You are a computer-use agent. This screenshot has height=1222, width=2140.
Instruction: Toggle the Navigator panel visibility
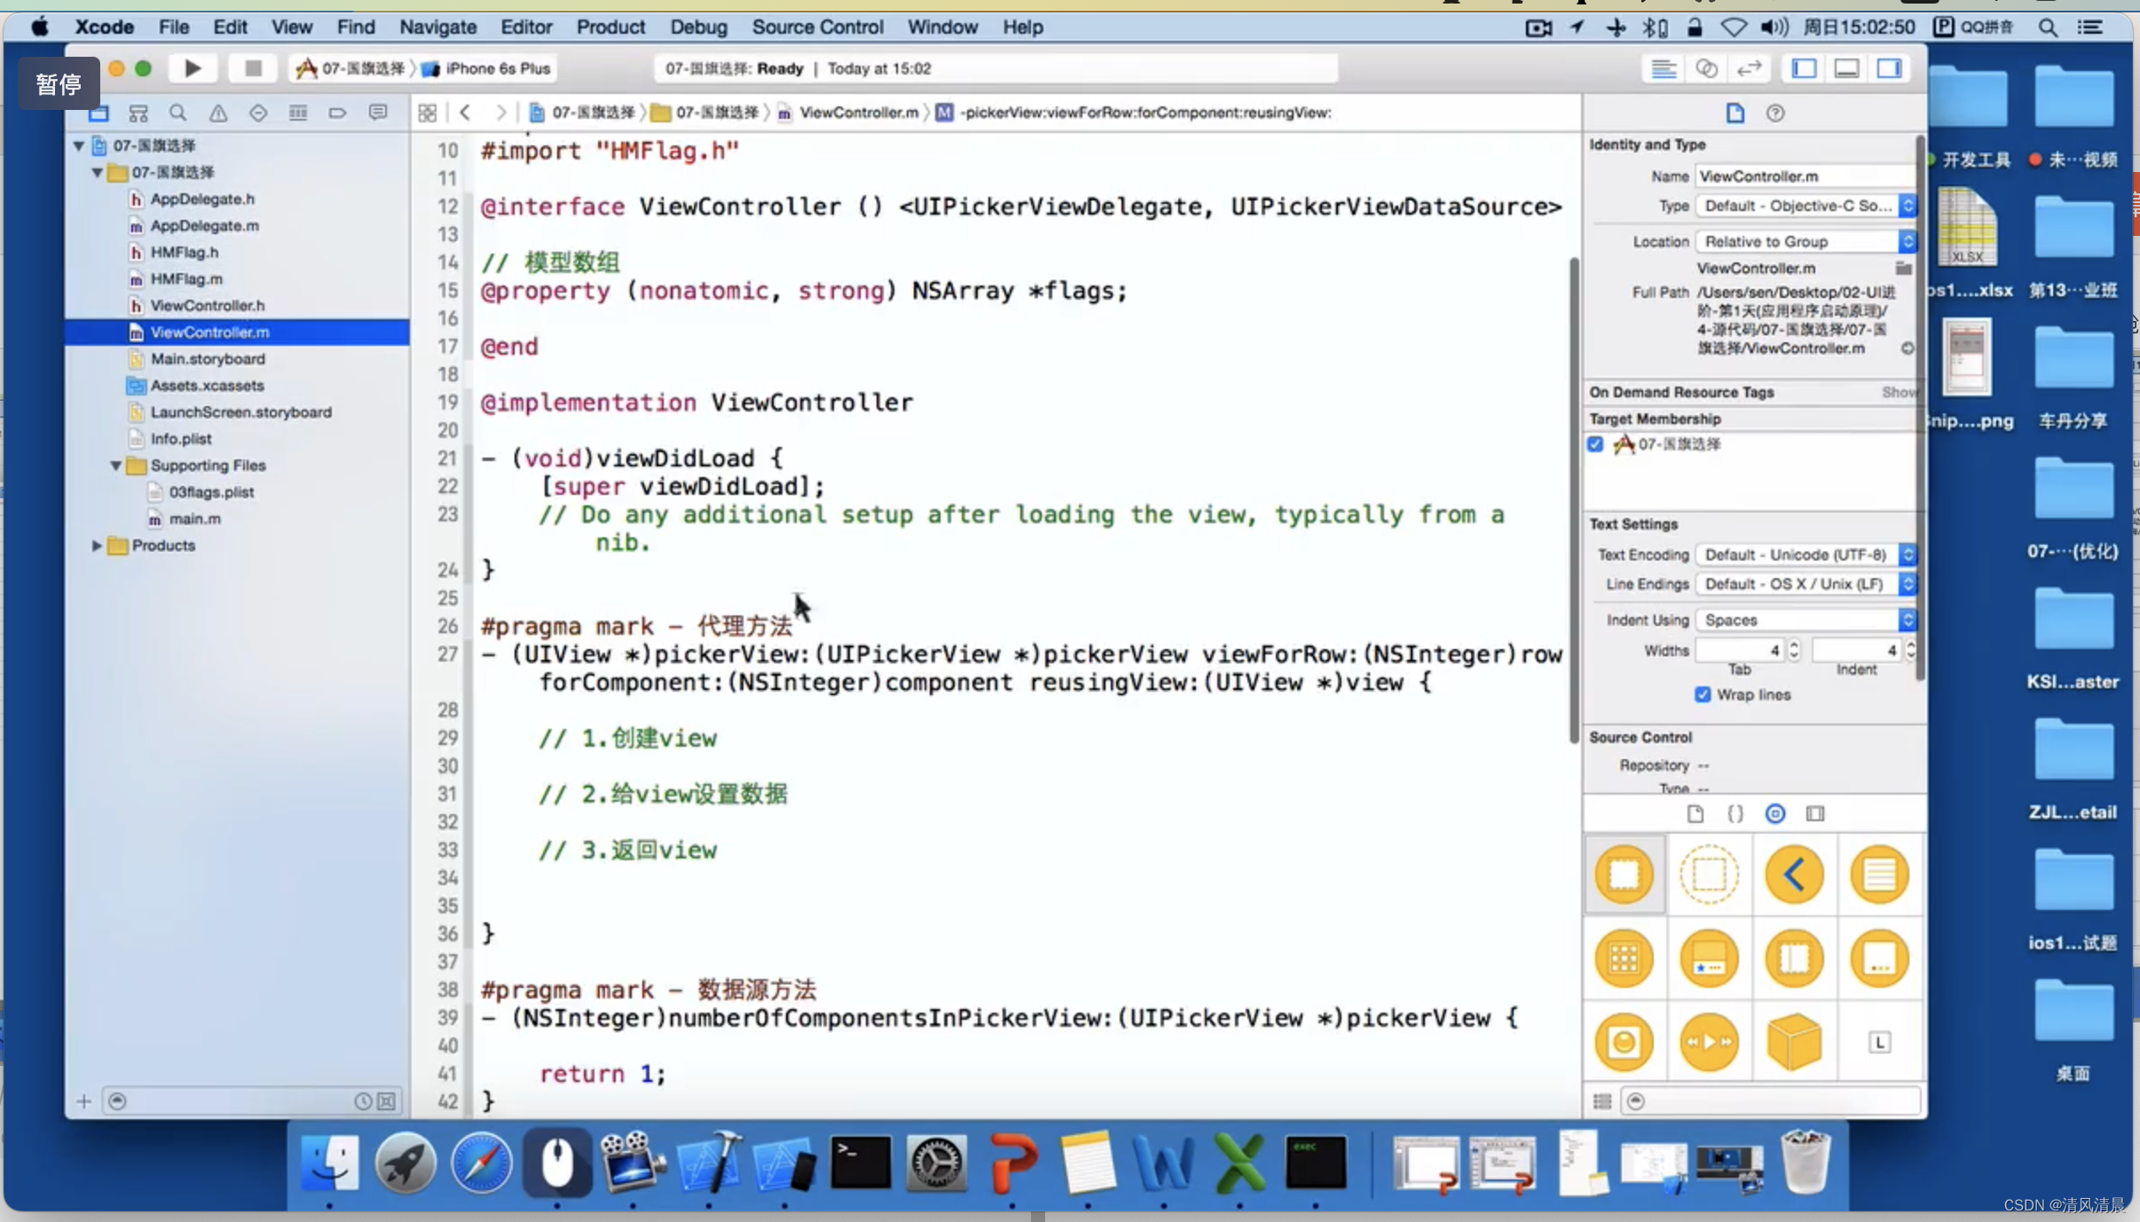[x=1804, y=68]
